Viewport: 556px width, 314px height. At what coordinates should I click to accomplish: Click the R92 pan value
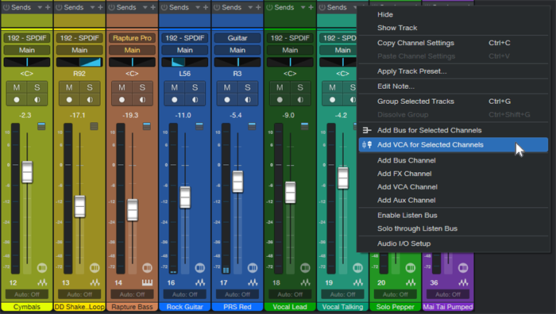click(79, 74)
